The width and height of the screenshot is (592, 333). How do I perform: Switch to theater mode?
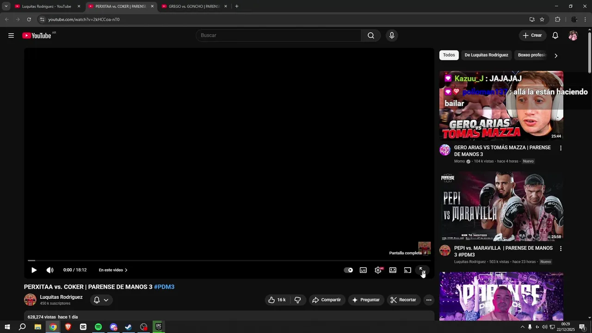(x=393, y=270)
